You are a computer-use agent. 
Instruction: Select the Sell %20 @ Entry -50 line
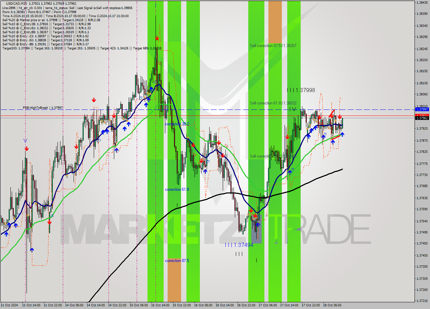45,40
